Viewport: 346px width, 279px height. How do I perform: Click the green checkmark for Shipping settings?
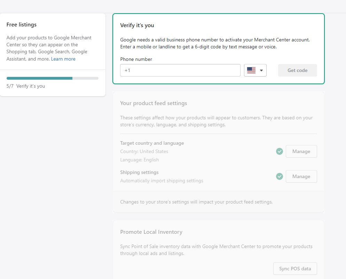tap(280, 176)
